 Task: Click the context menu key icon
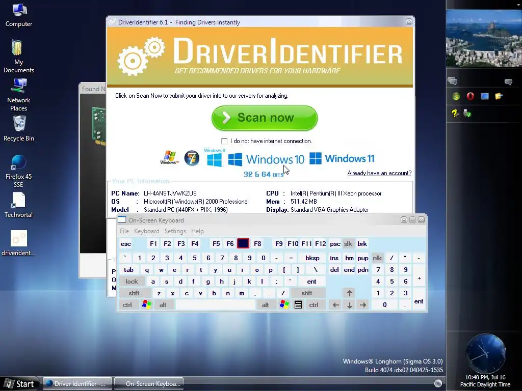click(298, 304)
